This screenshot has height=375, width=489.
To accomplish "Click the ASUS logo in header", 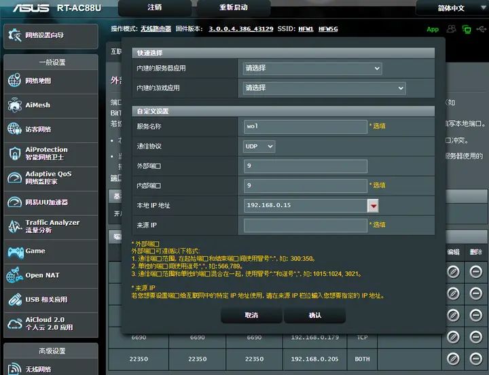I will coord(31,7).
